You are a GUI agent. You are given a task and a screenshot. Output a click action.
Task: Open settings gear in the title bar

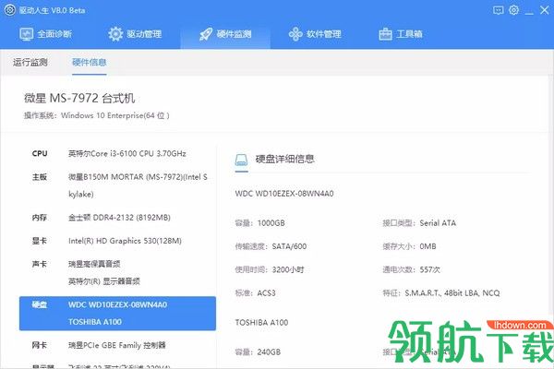(514, 10)
